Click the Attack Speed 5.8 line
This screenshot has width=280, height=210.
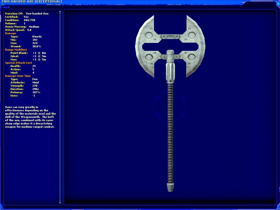click(18, 30)
